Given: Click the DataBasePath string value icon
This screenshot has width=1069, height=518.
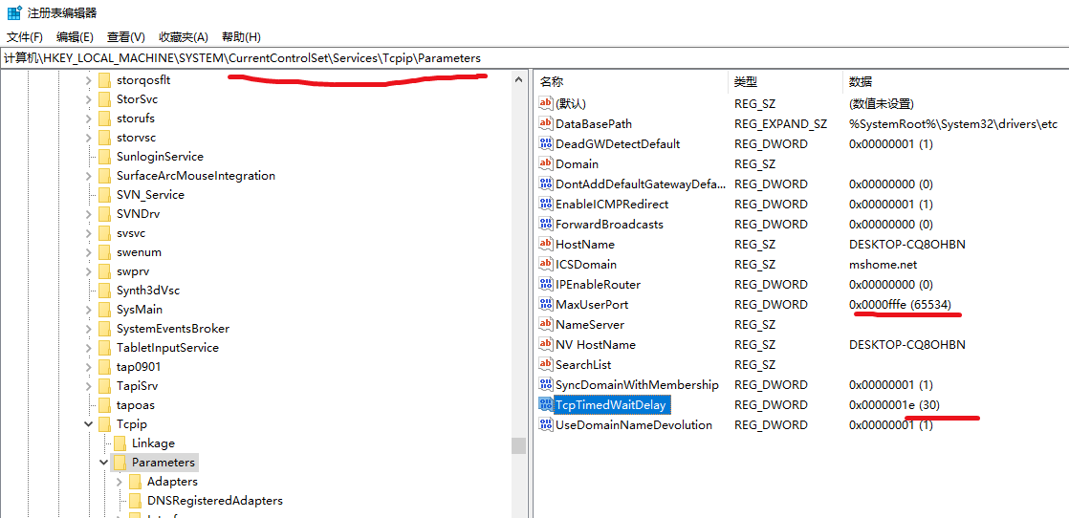Looking at the screenshot, I should pos(545,124).
